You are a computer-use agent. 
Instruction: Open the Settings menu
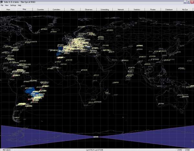13,6
